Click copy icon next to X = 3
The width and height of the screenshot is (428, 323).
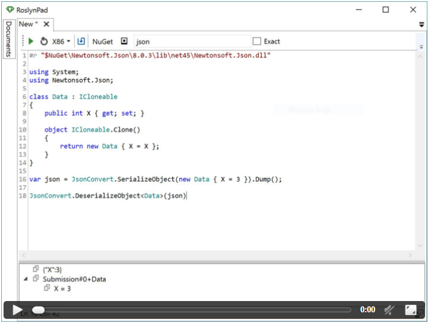point(47,288)
